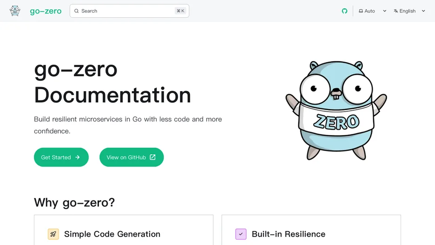Expand the theme selector chevron
Viewport: 435px width, 245px height.
click(384, 11)
